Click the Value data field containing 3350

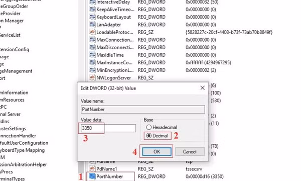(x=108, y=128)
